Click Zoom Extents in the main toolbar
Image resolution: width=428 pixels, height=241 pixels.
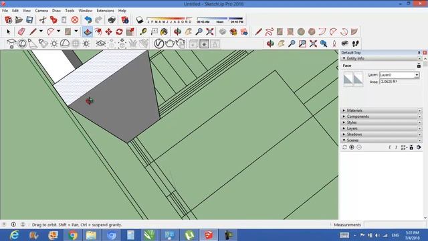(210, 31)
